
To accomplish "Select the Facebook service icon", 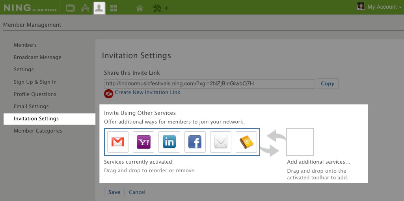I will click(x=195, y=142).
